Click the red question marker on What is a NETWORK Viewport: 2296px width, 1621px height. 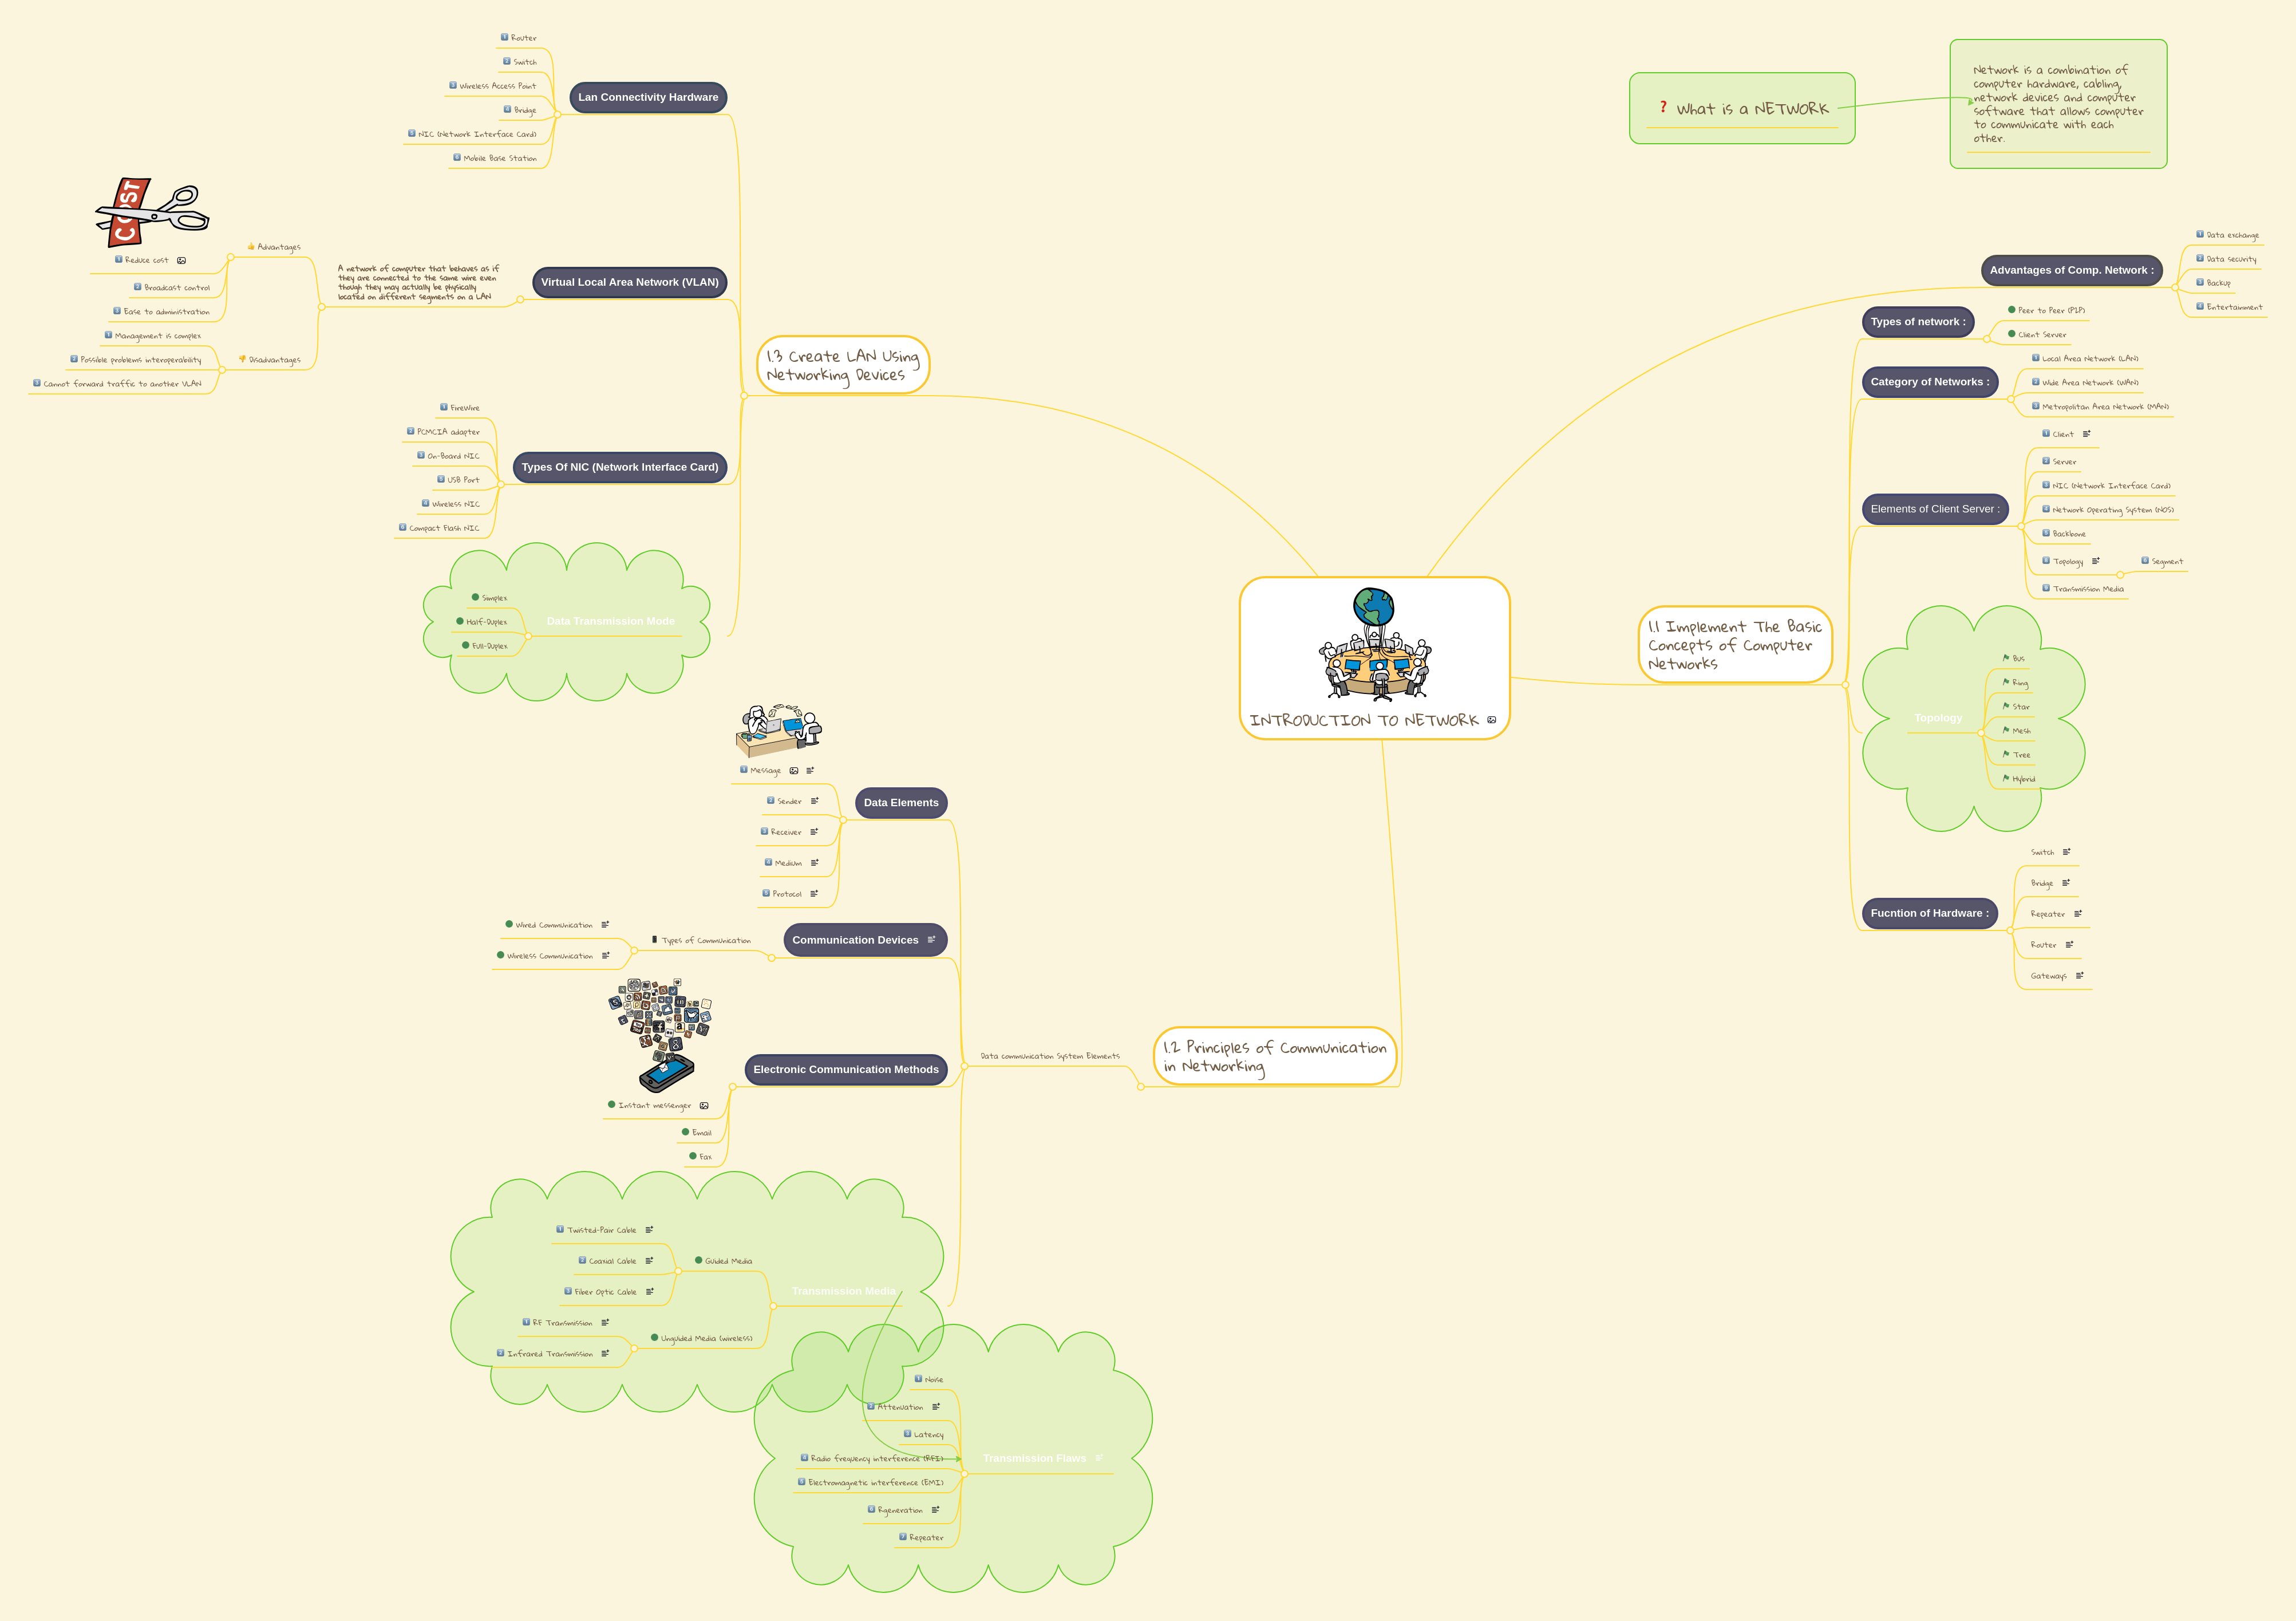[x=1663, y=107]
